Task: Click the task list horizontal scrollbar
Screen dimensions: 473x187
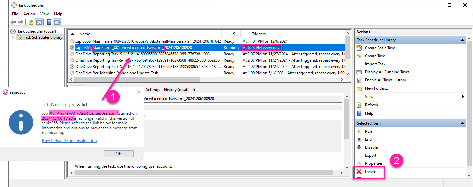Action: [137, 80]
